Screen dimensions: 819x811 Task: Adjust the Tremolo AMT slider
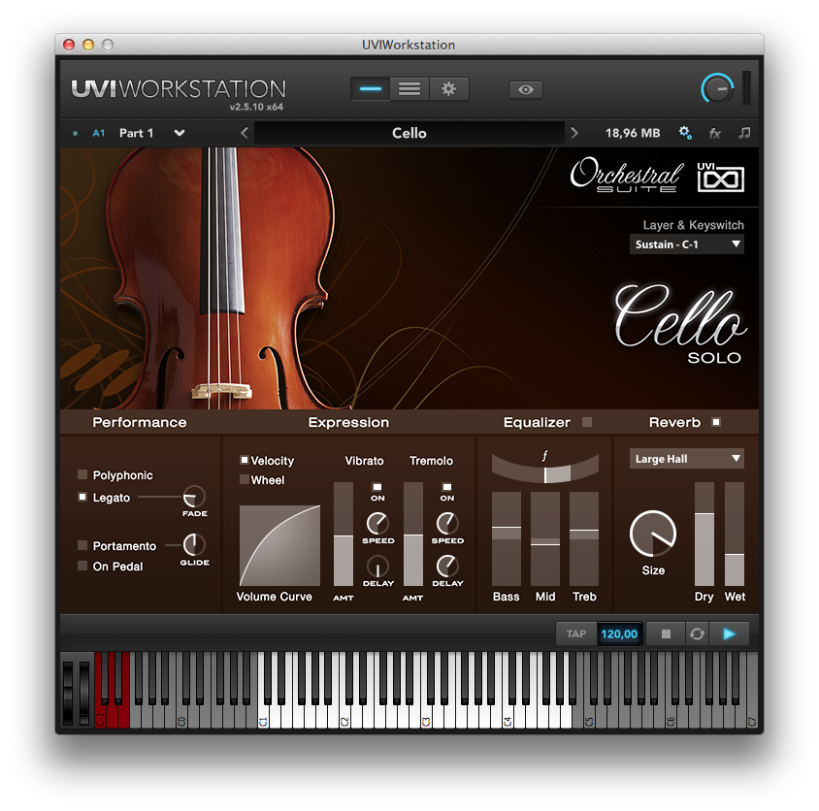click(413, 534)
